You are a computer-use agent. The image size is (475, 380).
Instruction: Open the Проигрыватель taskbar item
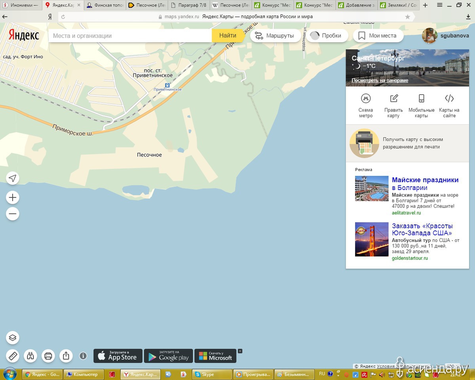click(253, 374)
